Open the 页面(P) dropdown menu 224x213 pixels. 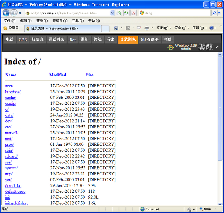pos(164,28)
